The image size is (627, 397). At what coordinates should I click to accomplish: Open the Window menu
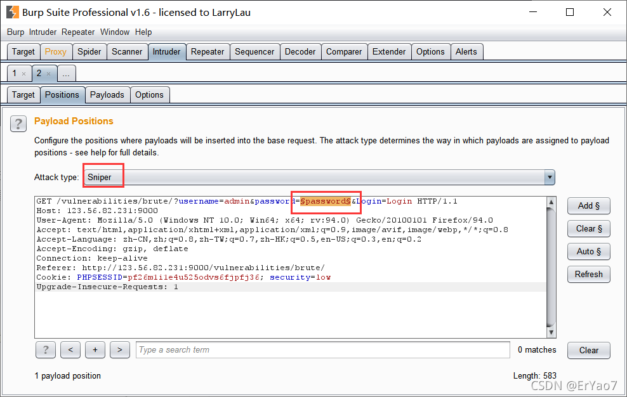pyautogui.click(x=115, y=32)
